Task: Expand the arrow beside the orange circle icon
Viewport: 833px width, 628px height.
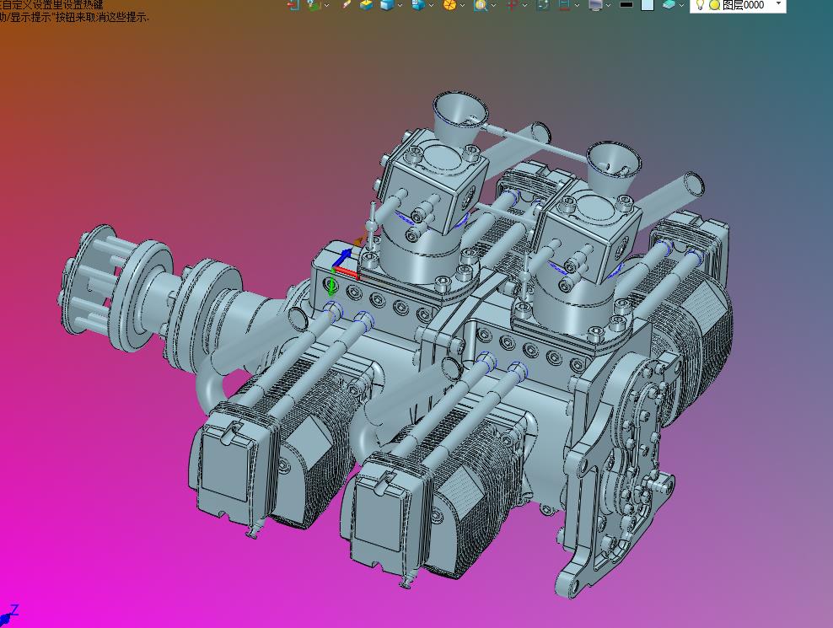Action: click(x=463, y=5)
